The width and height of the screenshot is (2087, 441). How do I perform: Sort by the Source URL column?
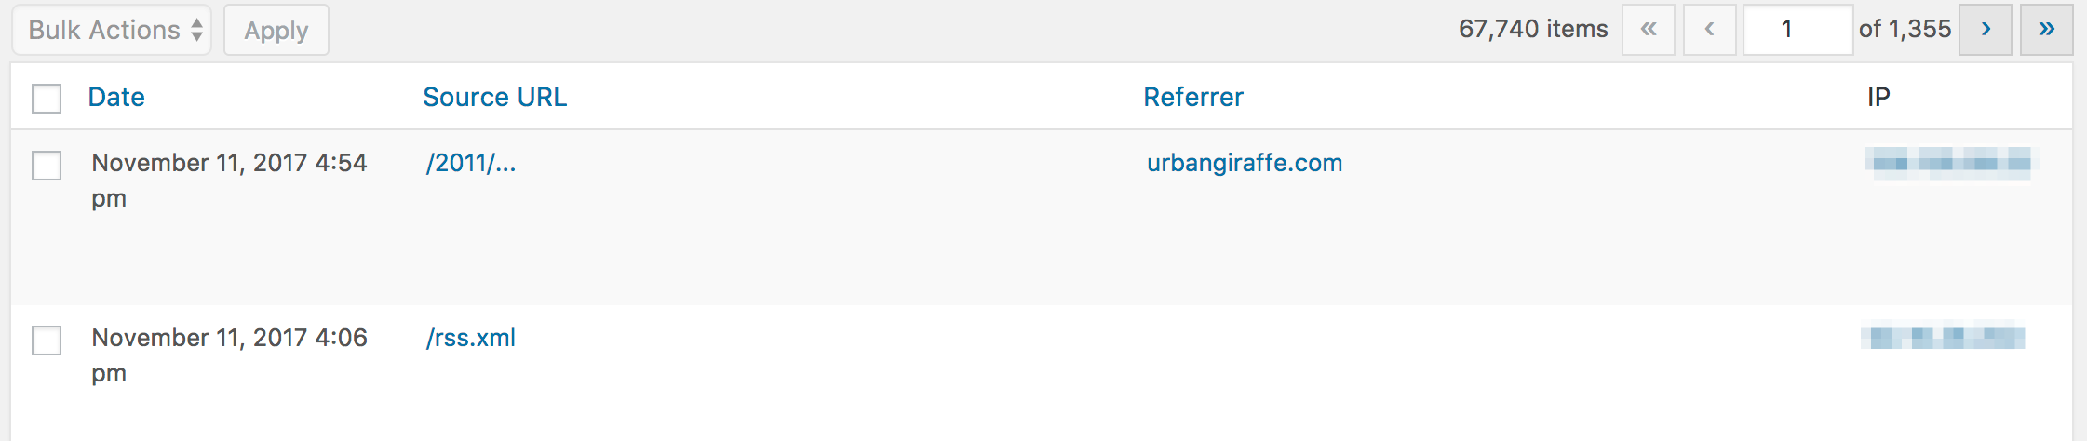(495, 97)
